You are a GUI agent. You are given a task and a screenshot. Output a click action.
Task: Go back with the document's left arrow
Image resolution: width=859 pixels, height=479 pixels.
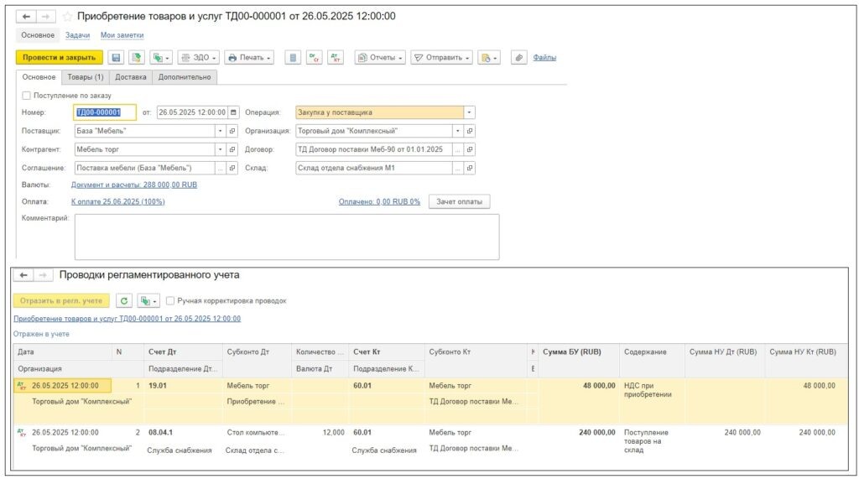[x=25, y=17]
